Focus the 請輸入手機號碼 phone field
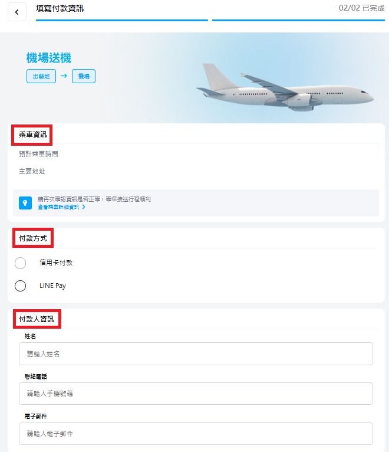 pos(196,394)
